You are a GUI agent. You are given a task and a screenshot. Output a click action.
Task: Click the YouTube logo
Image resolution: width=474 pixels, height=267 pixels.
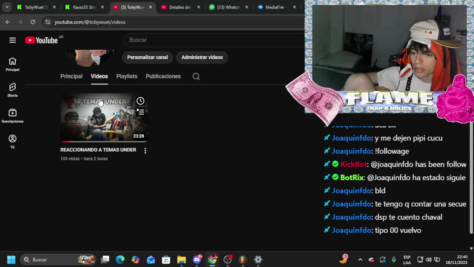tap(41, 40)
